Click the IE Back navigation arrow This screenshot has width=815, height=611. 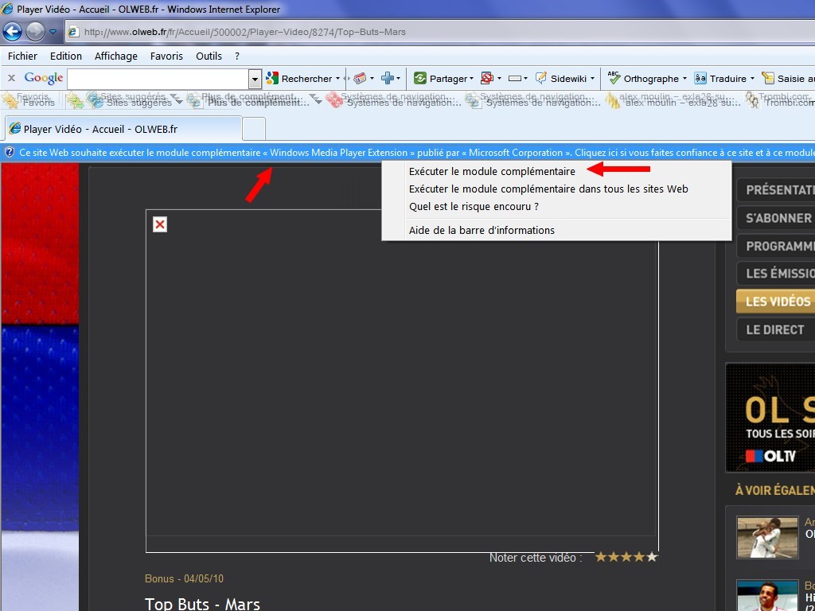click(12, 32)
